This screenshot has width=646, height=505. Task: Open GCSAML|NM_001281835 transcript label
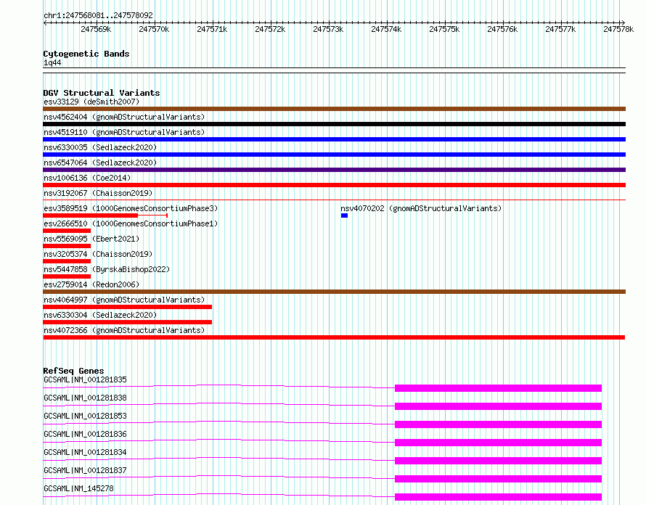coord(85,379)
